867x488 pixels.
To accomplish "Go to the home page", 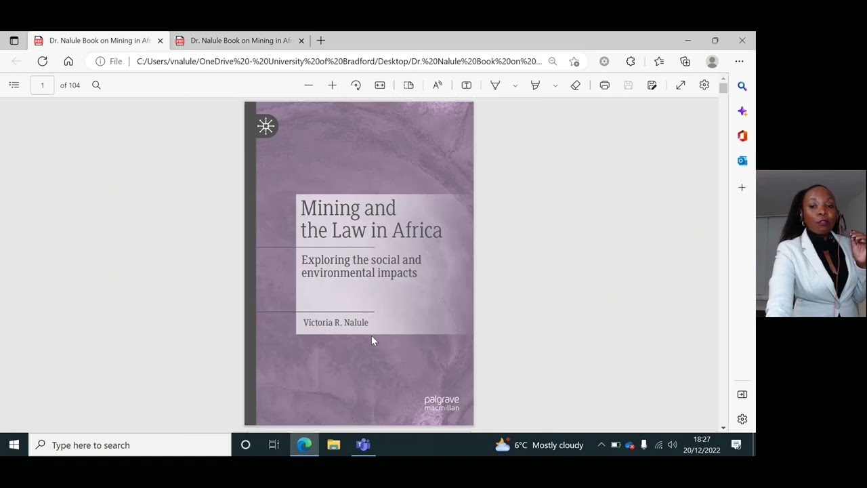I will [68, 61].
